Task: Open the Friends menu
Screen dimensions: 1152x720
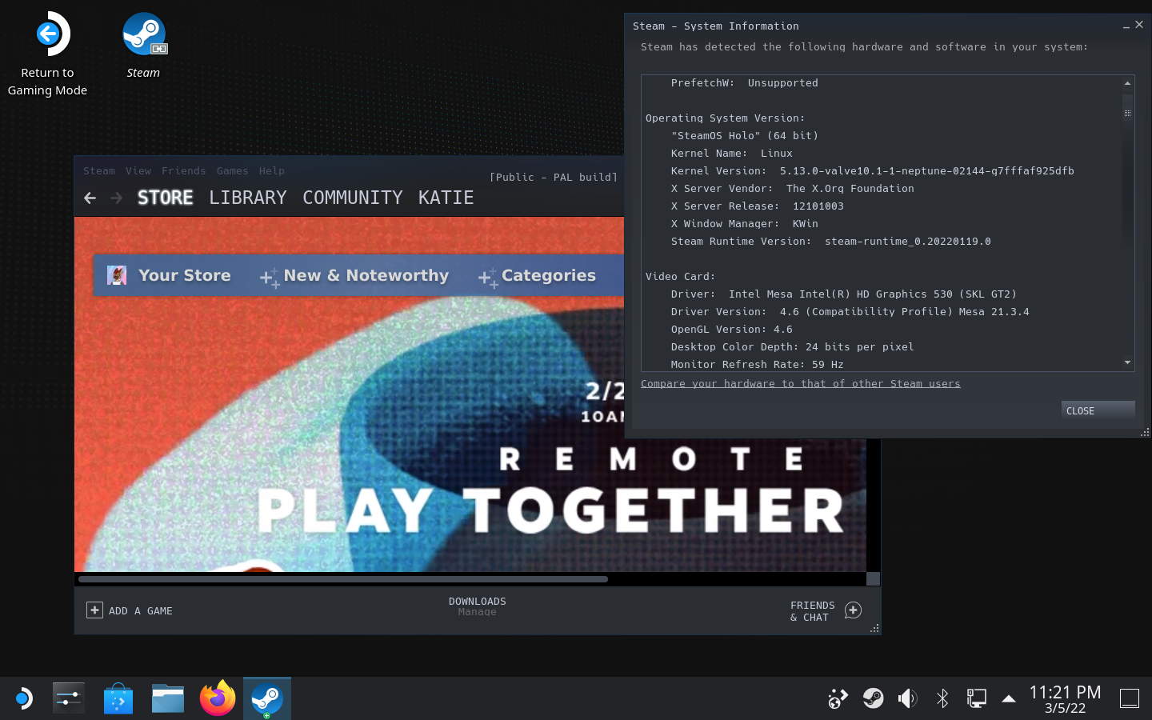Action: [184, 171]
